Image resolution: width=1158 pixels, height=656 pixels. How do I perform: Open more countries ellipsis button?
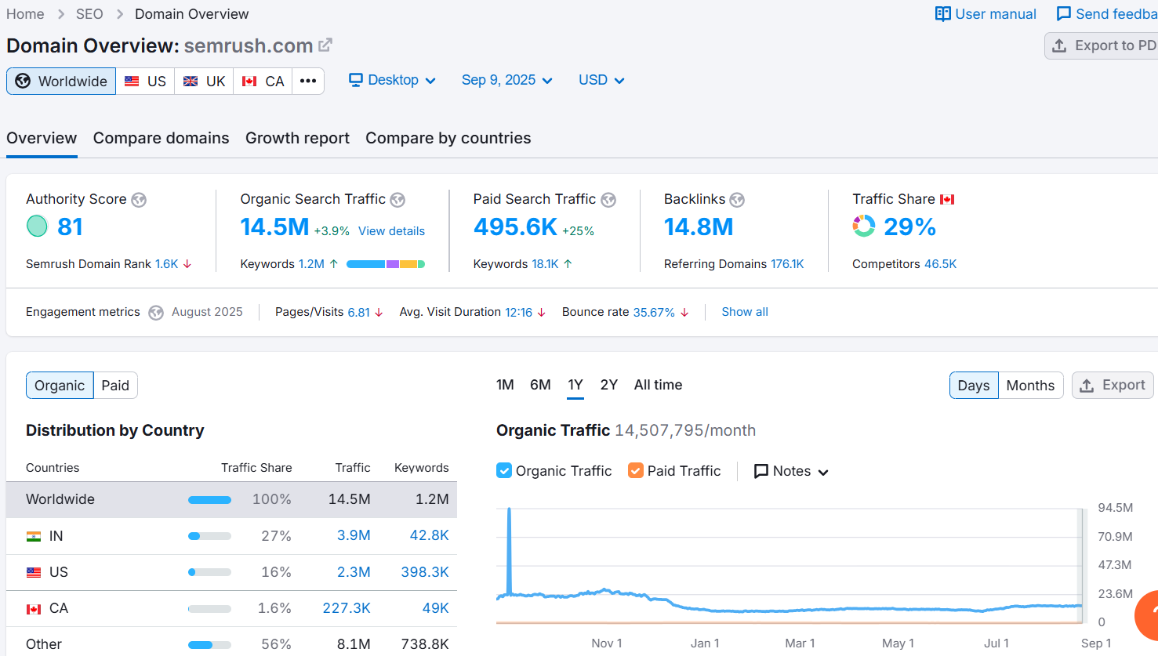[308, 81]
